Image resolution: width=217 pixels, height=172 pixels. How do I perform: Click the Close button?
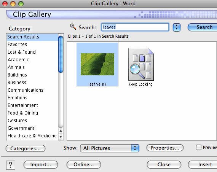point(164,165)
